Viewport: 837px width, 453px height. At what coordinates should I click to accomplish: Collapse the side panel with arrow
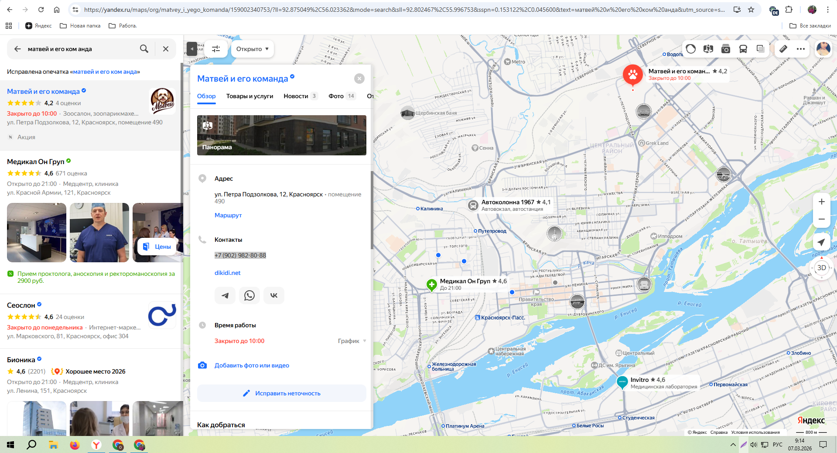click(192, 49)
